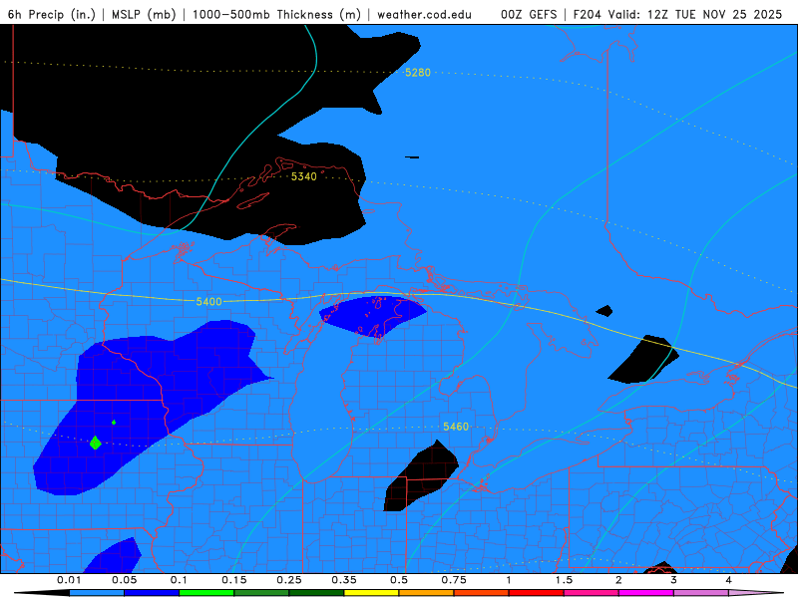This screenshot has height=598, width=798.
Task: Click the '0.15' legend value
Action: (x=234, y=580)
